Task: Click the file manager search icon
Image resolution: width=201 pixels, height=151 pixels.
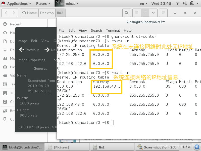Action: [127, 13]
